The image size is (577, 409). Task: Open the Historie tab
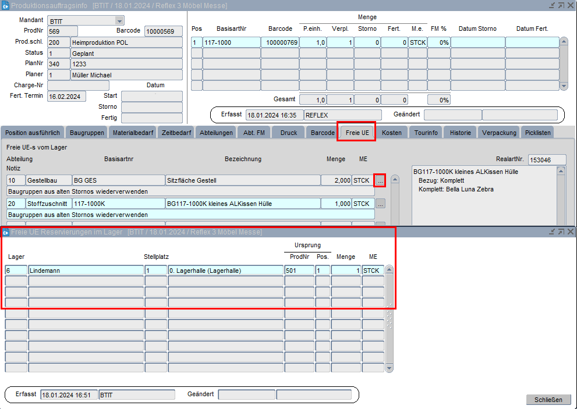point(460,133)
